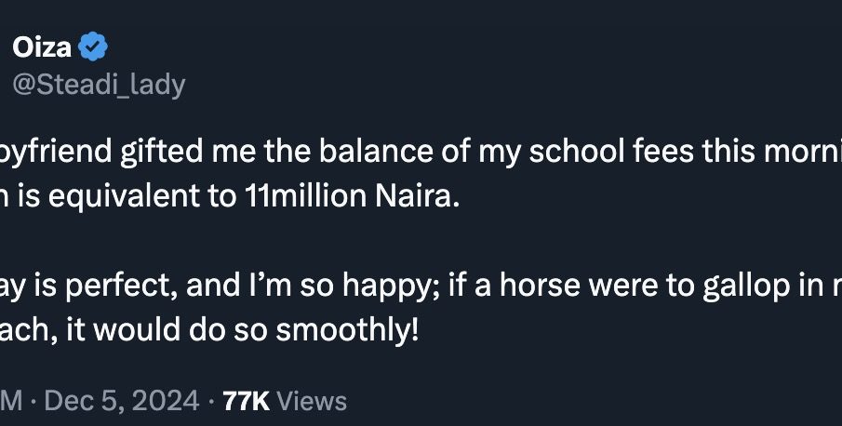Click the blue verified badge next to Oiza
The width and height of the screenshot is (842, 426).
(96, 46)
